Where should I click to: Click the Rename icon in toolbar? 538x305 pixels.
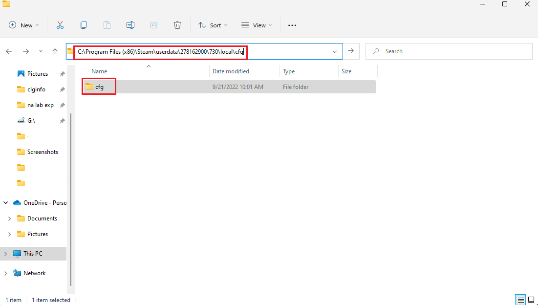(x=130, y=25)
